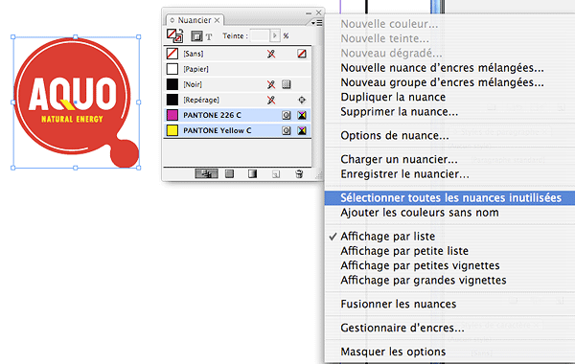Image resolution: width=575 pixels, height=364 pixels.
Task: Open Options de nuance
Action: coord(395,136)
